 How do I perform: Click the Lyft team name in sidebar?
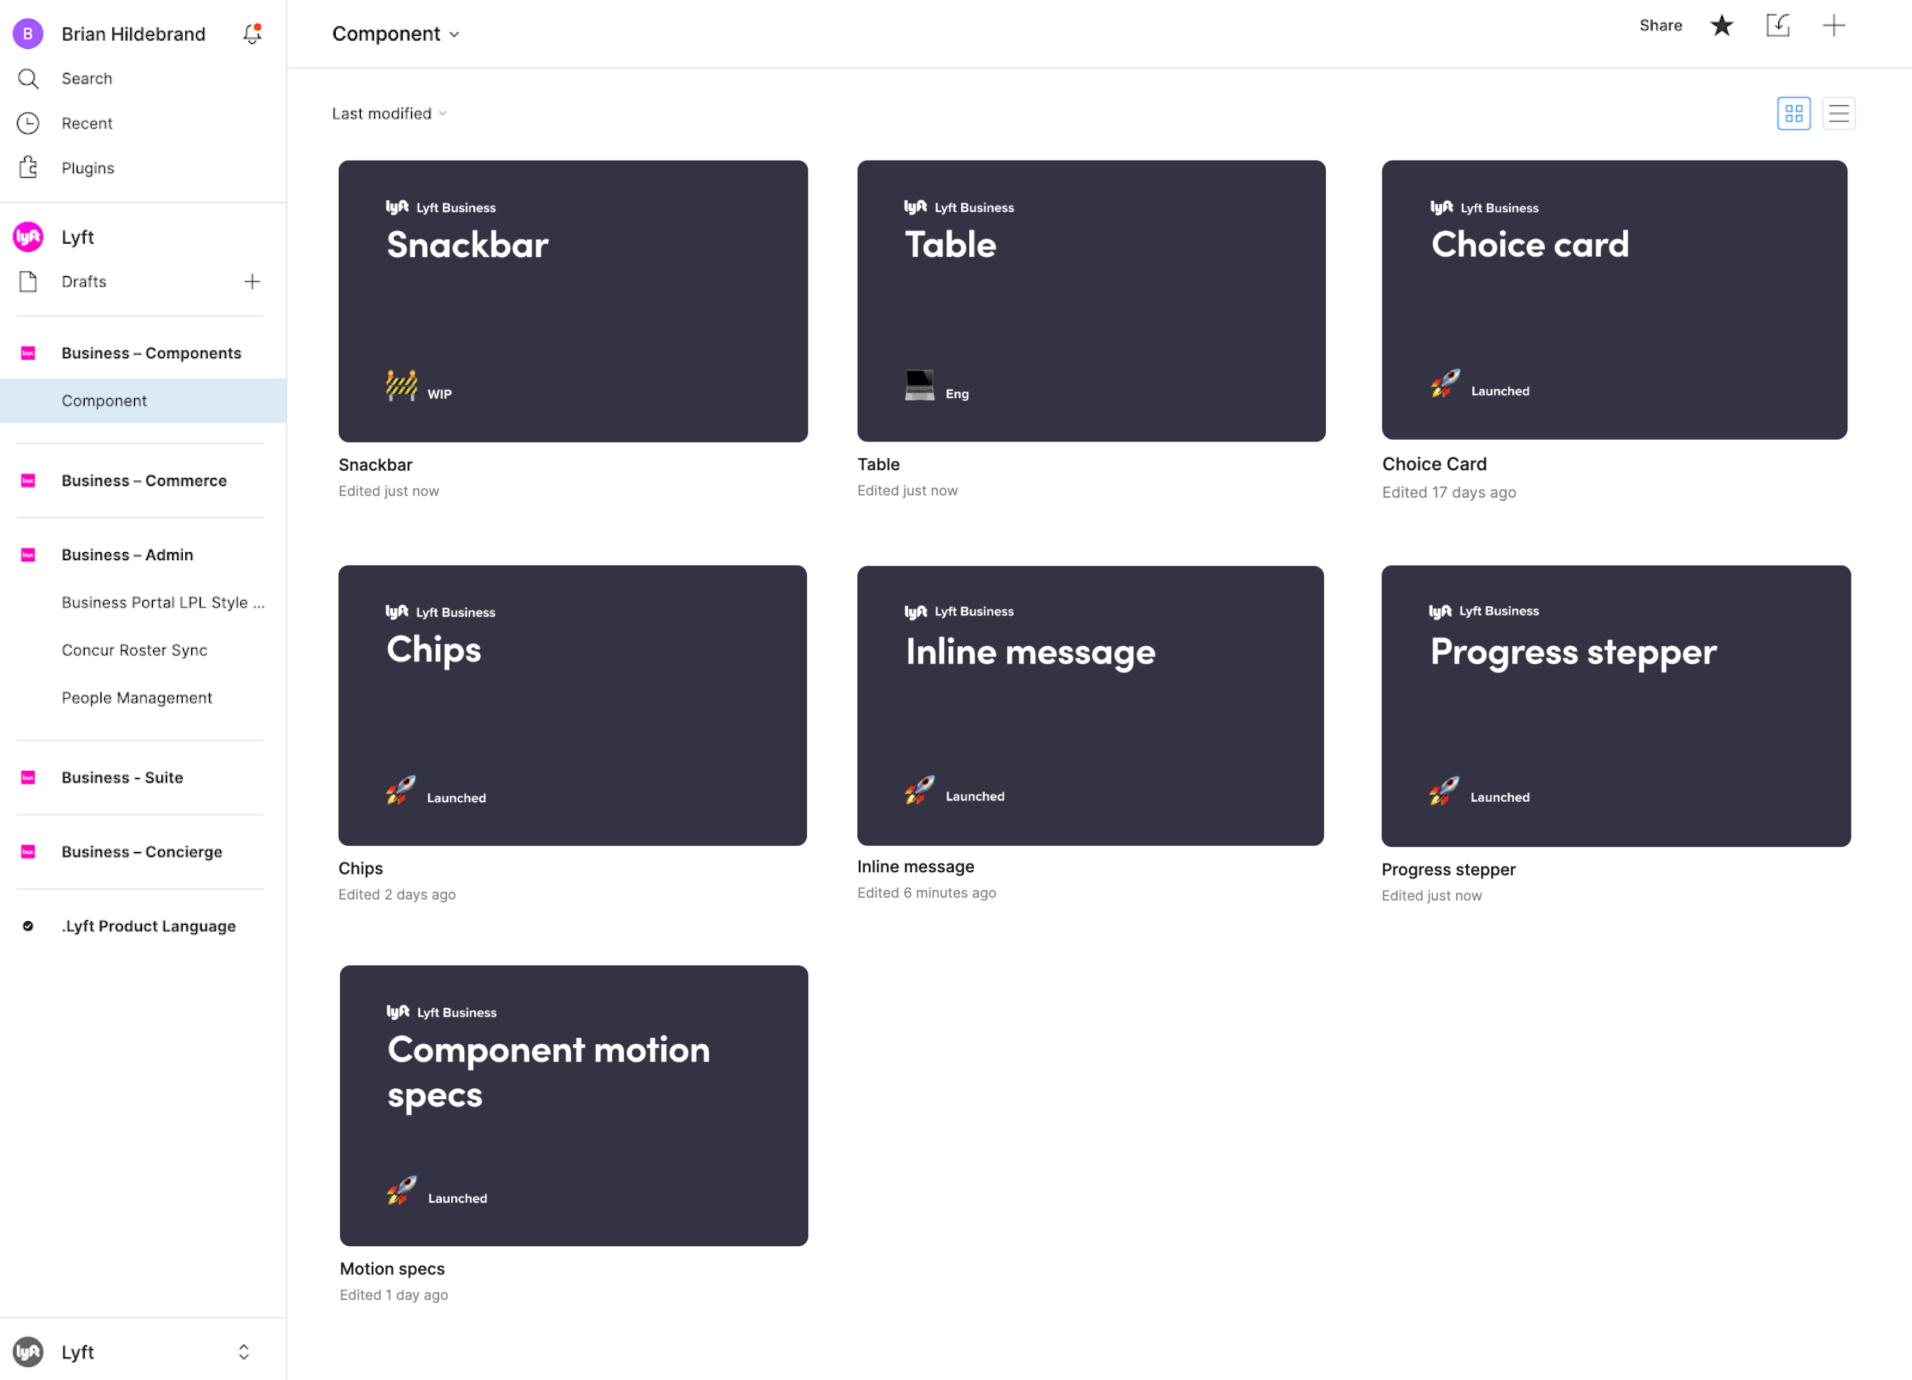tap(78, 237)
